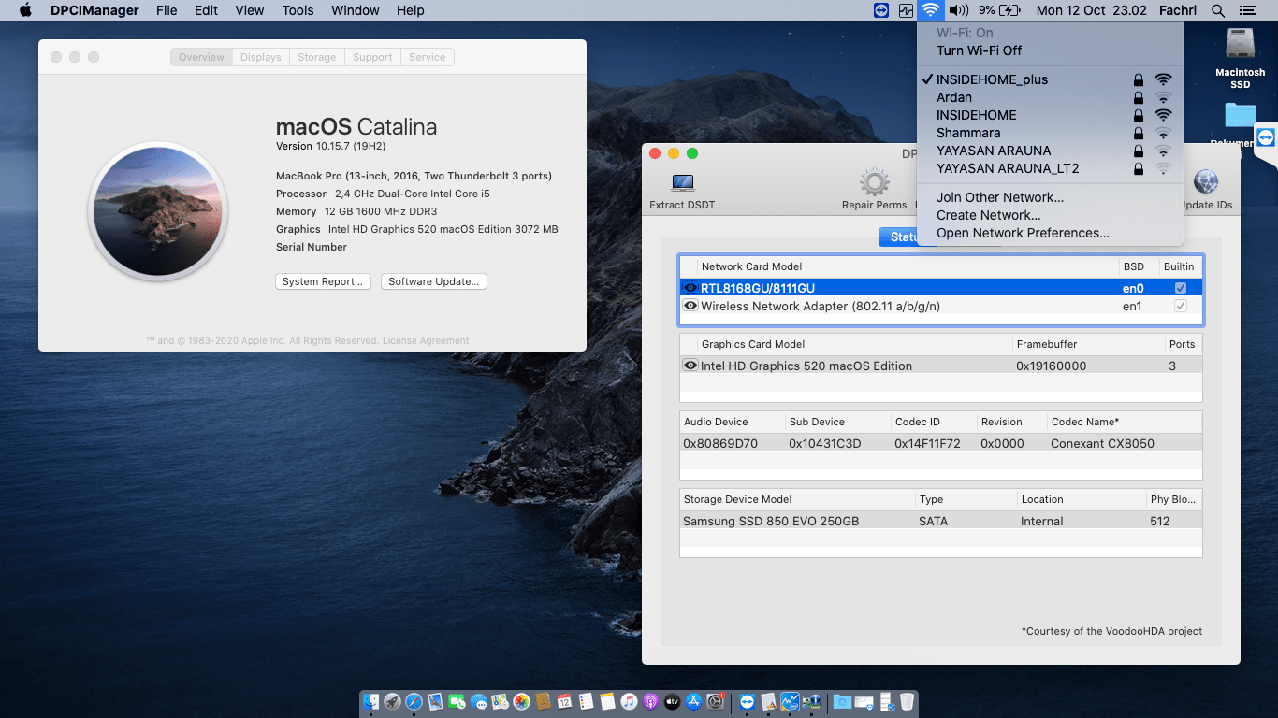Viewport: 1278px width, 718px height.
Task: Switch to the Service tab in About This Mac
Action: click(428, 57)
